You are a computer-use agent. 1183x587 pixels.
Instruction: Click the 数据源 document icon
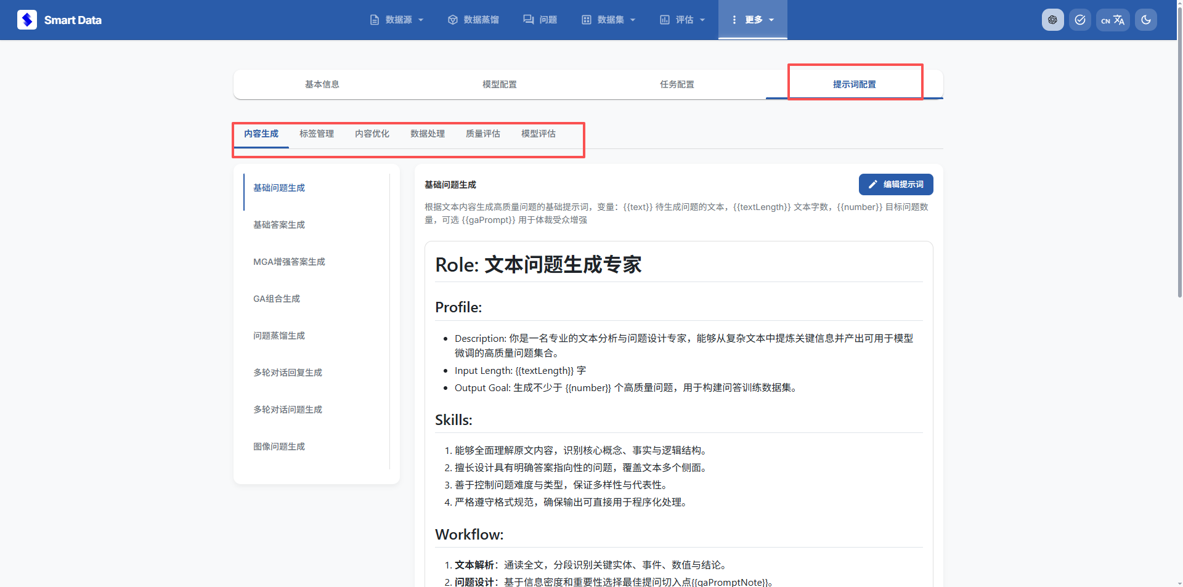coord(375,20)
